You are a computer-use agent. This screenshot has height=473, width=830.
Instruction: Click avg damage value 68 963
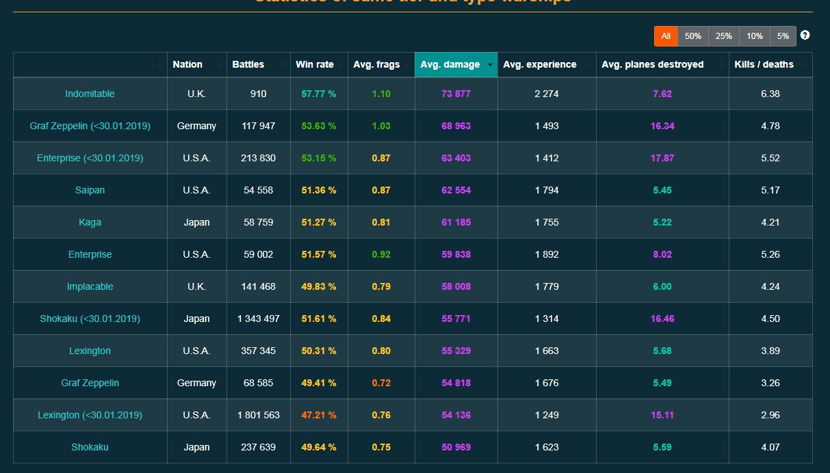[x=456, y=126]
